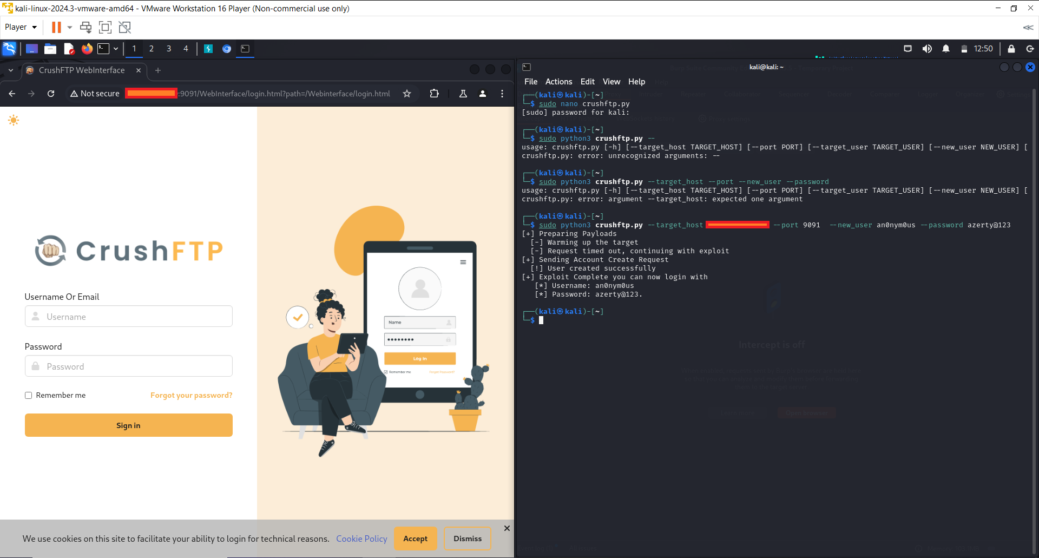Open the Chrome Labs flask icon
Screen dimensions: 1039x558
463,94
